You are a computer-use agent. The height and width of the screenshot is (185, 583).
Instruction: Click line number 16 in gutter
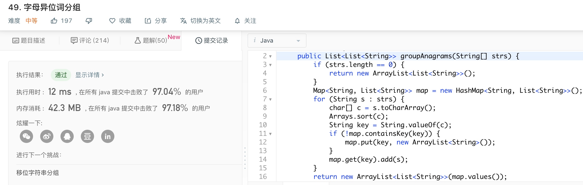(x=263, y=177)
